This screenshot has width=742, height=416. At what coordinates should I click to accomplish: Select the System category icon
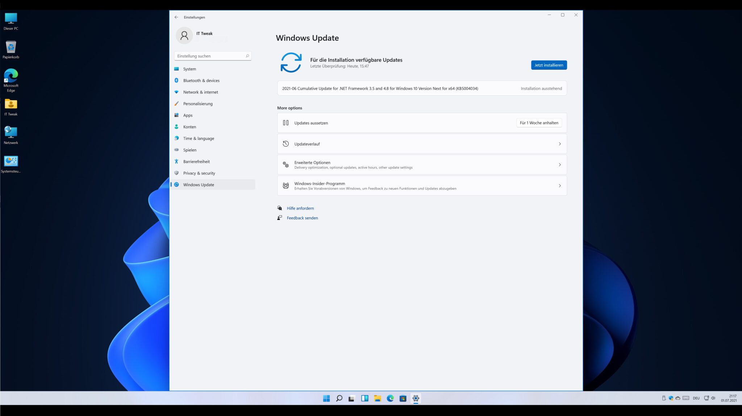pos(176,69)
